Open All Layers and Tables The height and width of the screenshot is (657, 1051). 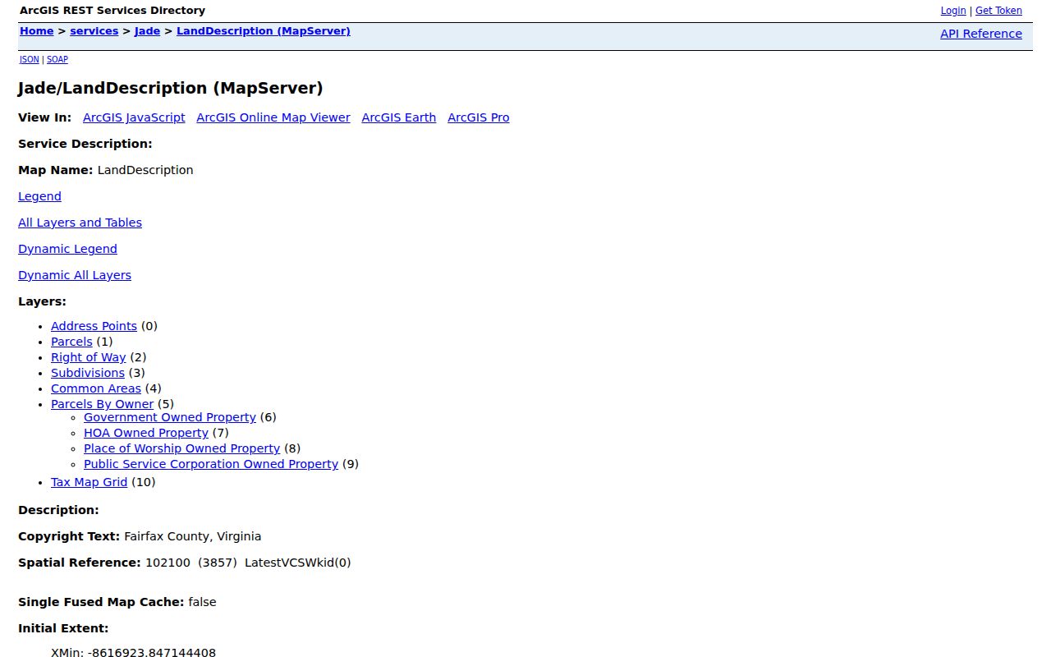click(x=80, y=223)
